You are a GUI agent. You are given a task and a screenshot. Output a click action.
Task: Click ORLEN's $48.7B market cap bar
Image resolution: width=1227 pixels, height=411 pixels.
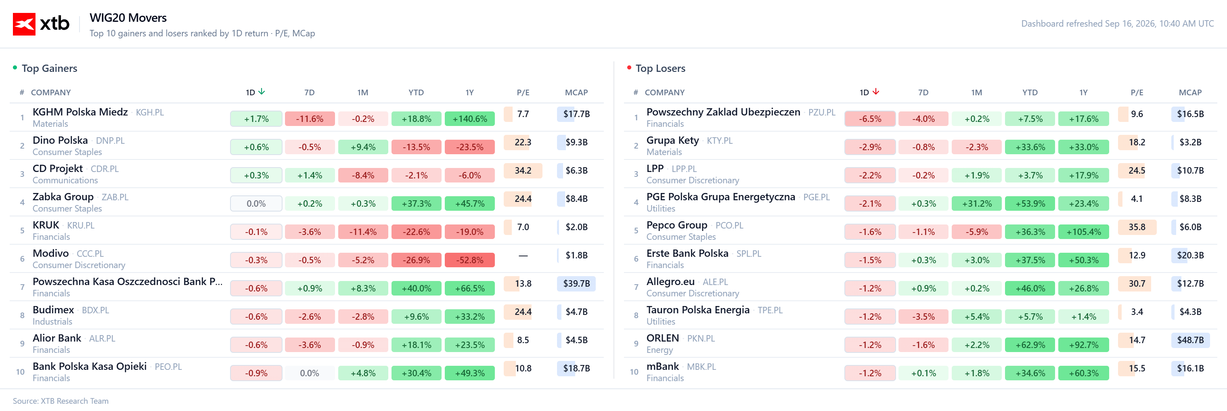click(x=1190, y=340)
